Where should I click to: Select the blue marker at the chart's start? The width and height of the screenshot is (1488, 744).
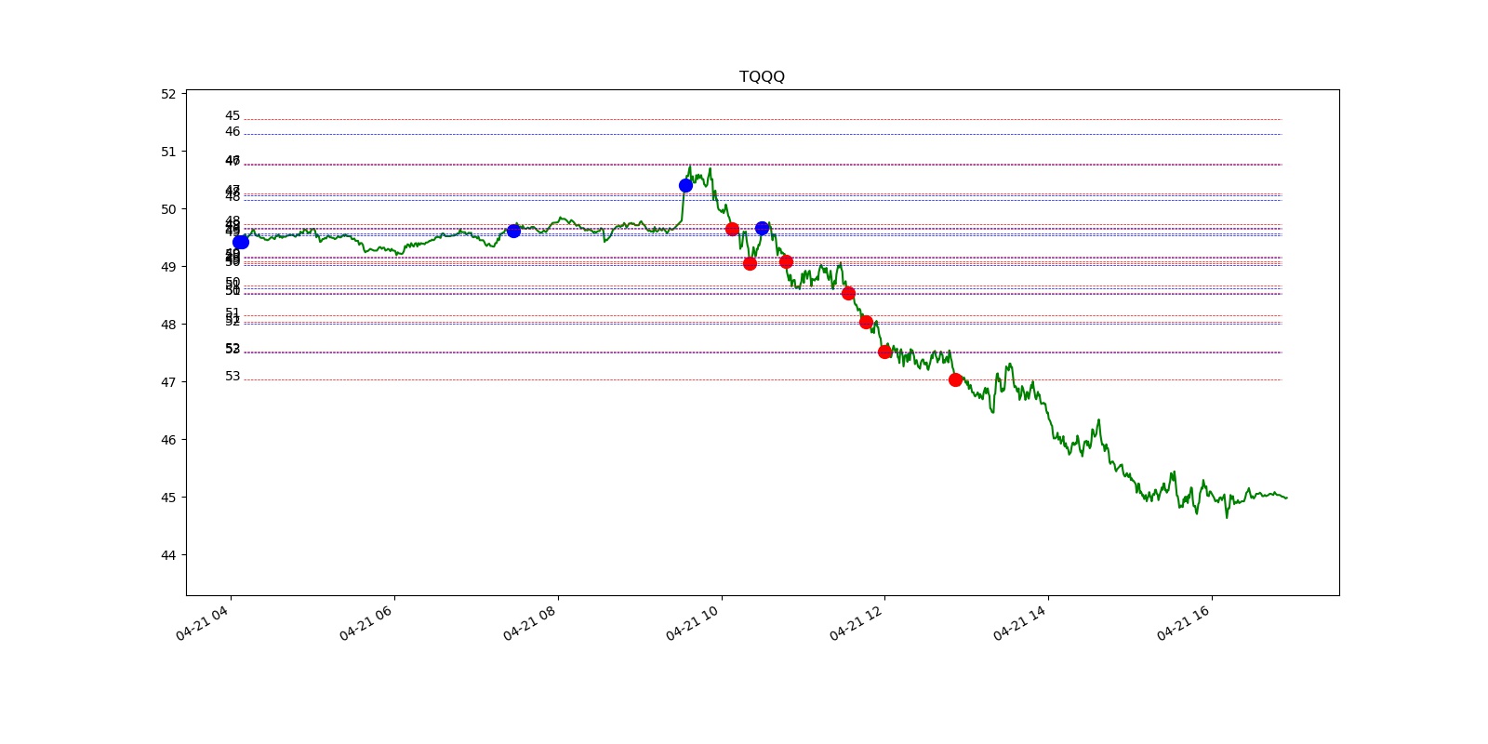[240, 242]
